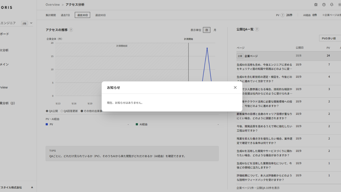Open QA row starting 評価結果について

coord(289,178)
